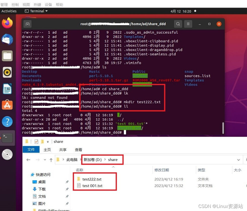The image size is (247, 211).
Task: Open the 设备 menu in the menu bar
Action: click(x=48, y=4)
